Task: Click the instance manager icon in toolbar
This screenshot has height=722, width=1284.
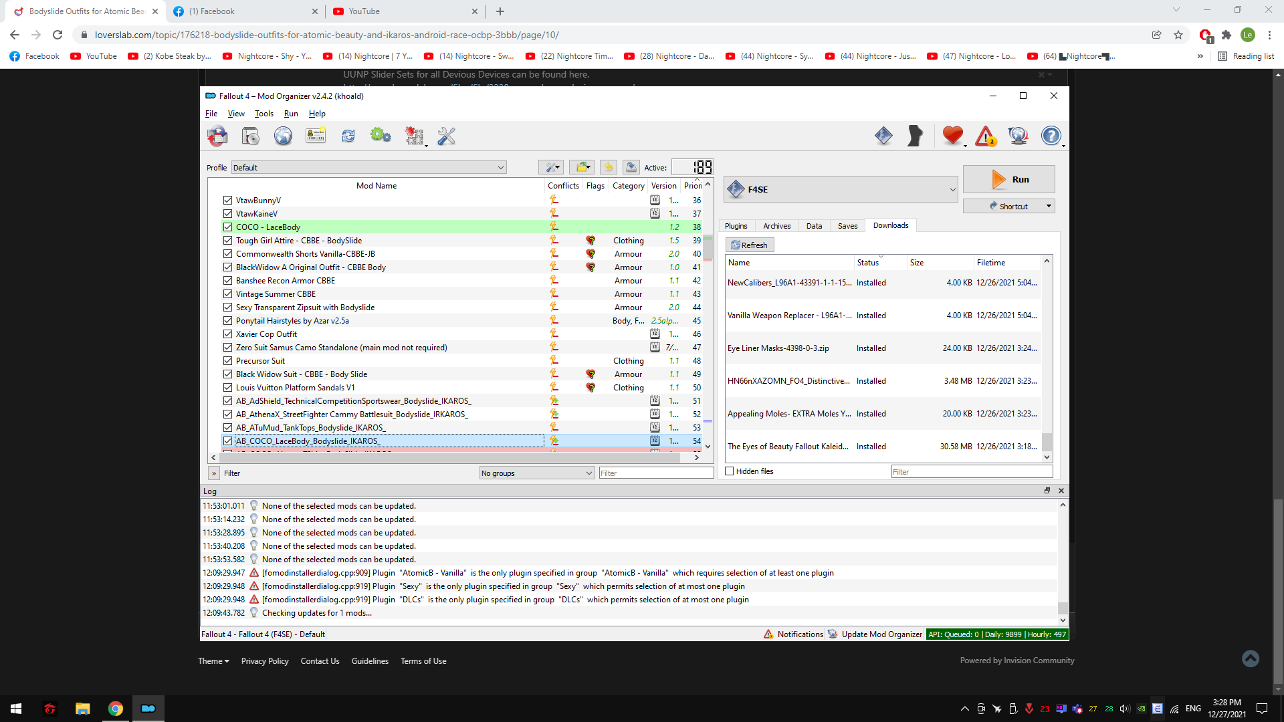Action: pyautogui.click(x=217, y=136)
